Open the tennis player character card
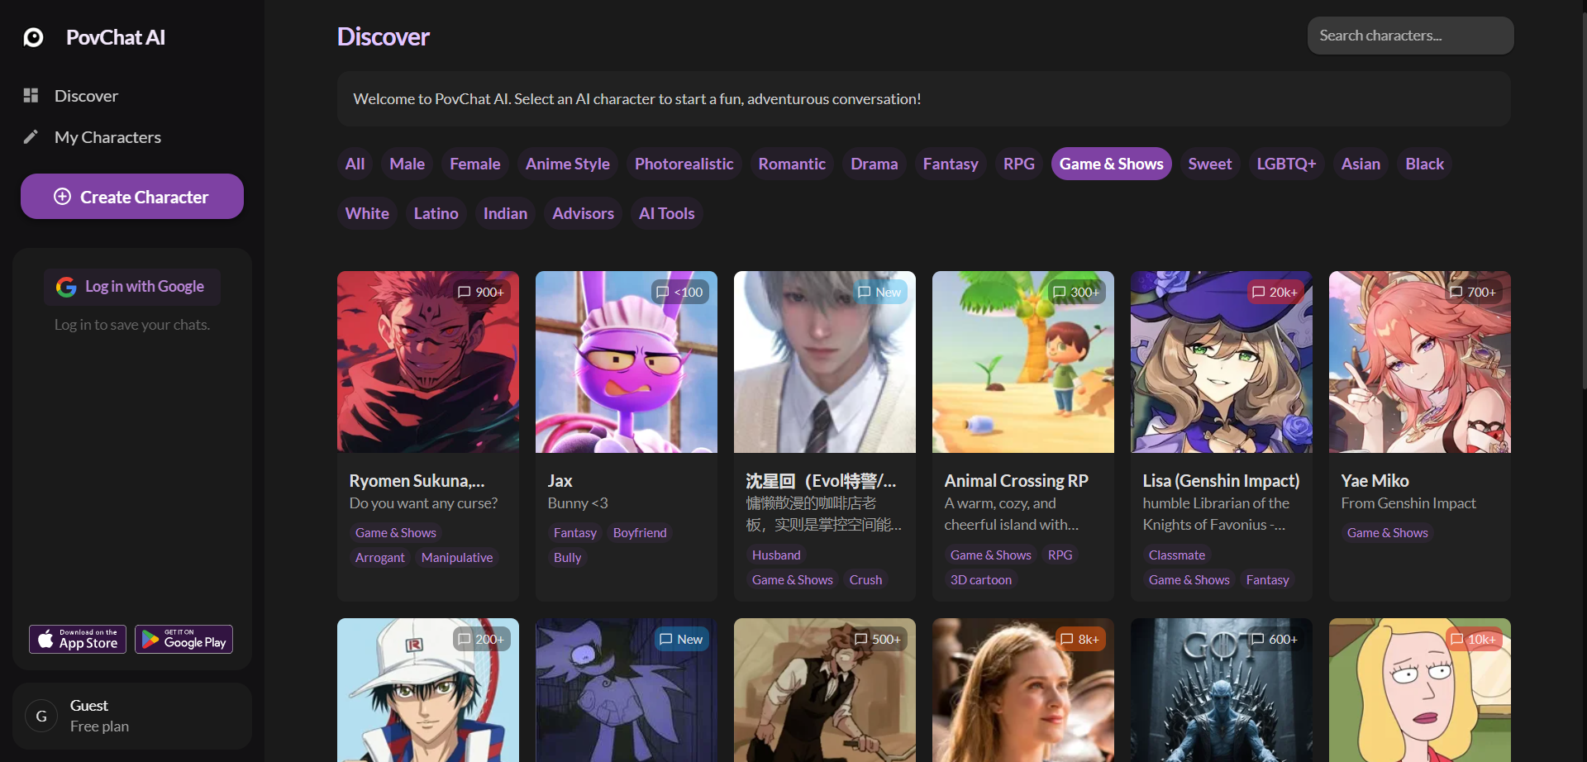 click(x=428, y=690)
